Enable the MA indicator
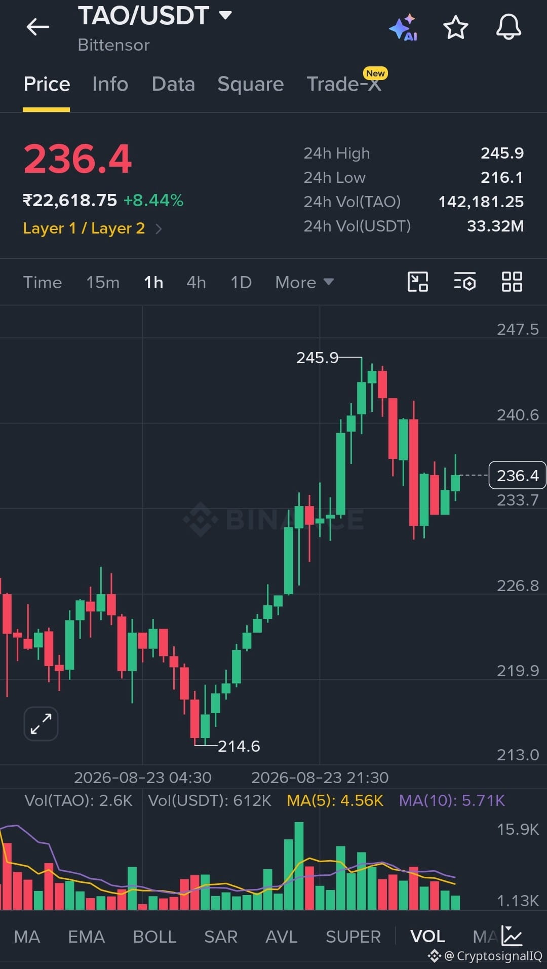Screen dimensions: 547x969 [x=27, y=937]
